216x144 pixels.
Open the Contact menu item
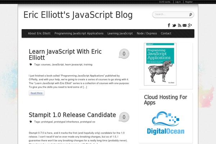click(166, 33)
